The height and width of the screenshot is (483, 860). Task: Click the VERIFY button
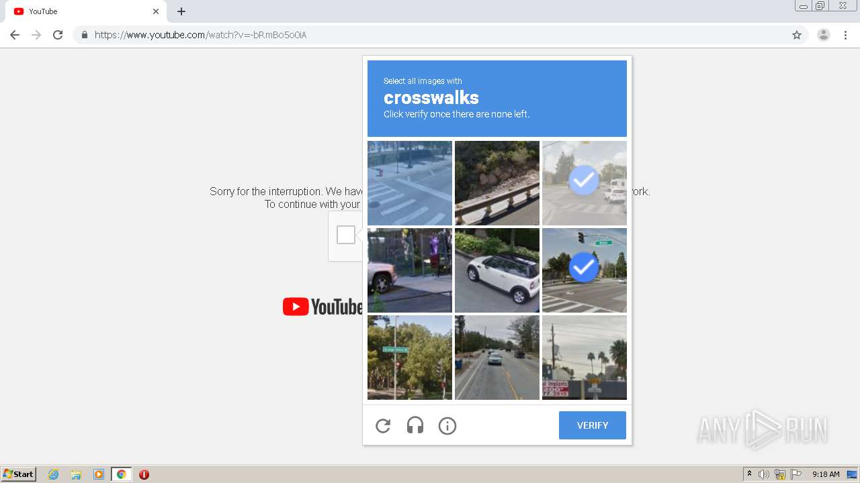tap(593, 425)
